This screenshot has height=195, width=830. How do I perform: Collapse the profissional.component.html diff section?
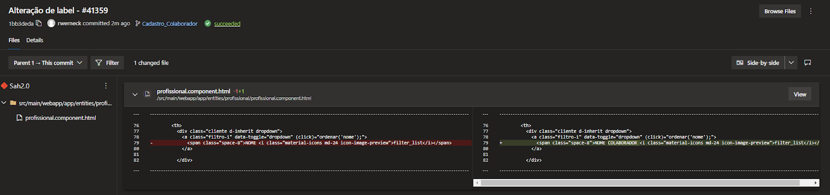pyautogui.click(x=135, y=95)
